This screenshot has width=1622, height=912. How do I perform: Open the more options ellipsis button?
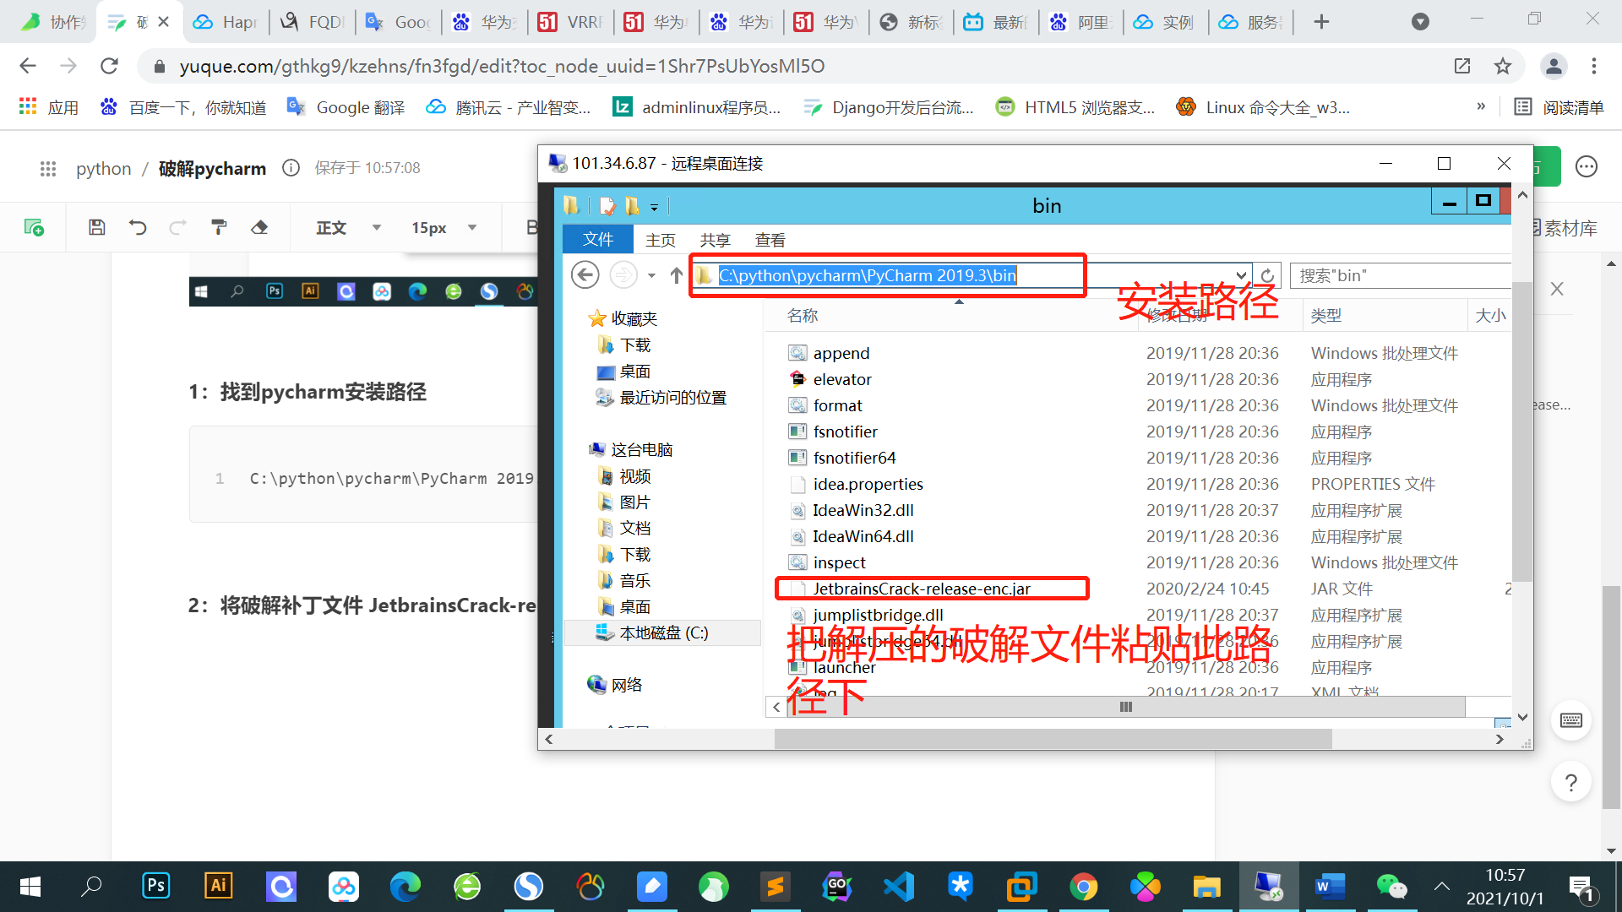[1586, 167]
